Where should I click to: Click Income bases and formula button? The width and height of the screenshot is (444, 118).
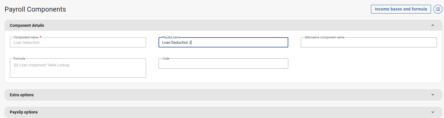coord(401,9)
